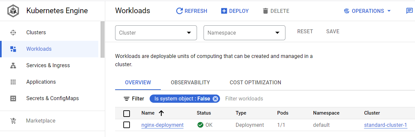Click the Services & Ingress icon
415x137 pixels.
point(13,66)
